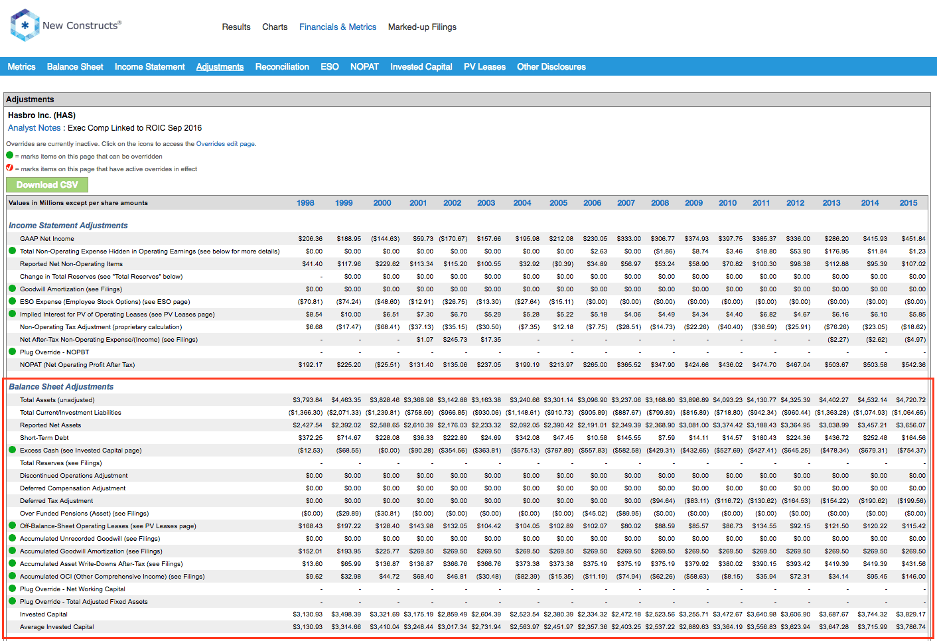937x641 pixels.
Task: Click Non-Operating Tax Adjustment row label
Action: click(x=101, y=327)
